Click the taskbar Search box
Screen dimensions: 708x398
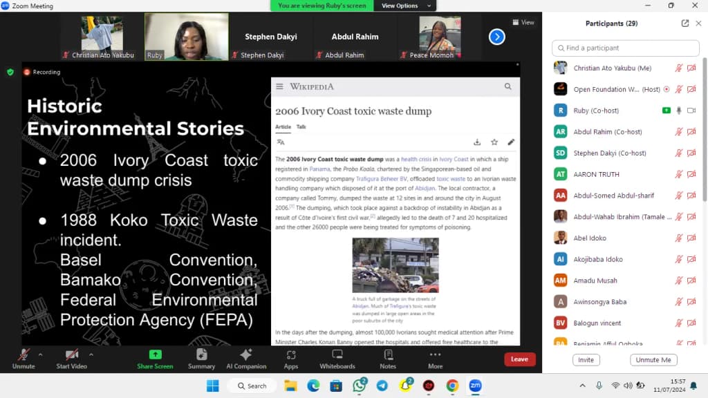click(x=252, y=386)
